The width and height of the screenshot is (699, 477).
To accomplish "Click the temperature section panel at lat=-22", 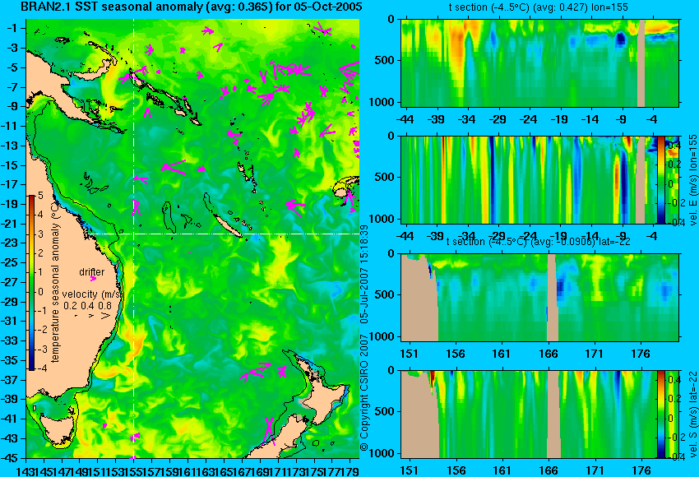I will [539, 297].
